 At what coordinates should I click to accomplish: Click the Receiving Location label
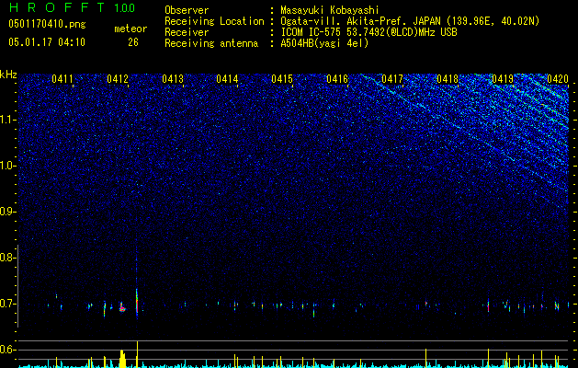pyautogui.click(x=214, y=21)
